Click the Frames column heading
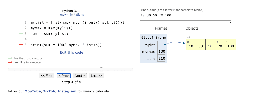Image resolution: width=256 pixels, height=97 pixels. coord(161,29)
